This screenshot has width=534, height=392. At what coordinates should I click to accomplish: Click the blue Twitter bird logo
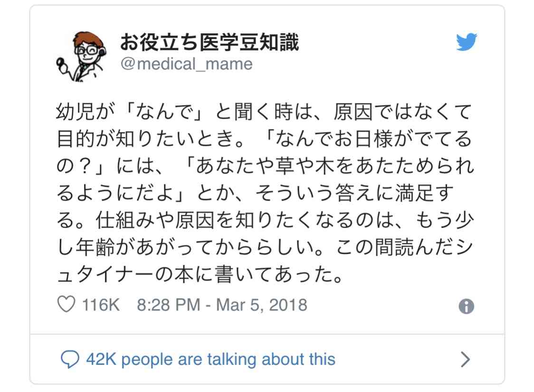[x=467, y=42]
